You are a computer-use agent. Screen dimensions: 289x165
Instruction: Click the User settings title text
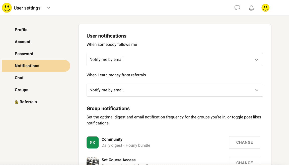click(27, 8)
